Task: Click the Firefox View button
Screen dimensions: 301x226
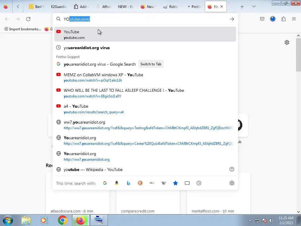Action: pos(6,6)
